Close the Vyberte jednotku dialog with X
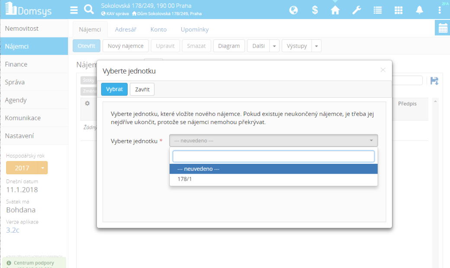The height and width of the screenshot is (268, 450). 383,70
